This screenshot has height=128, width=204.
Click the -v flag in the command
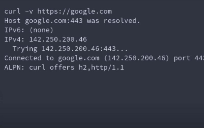(x=29, y=12)
